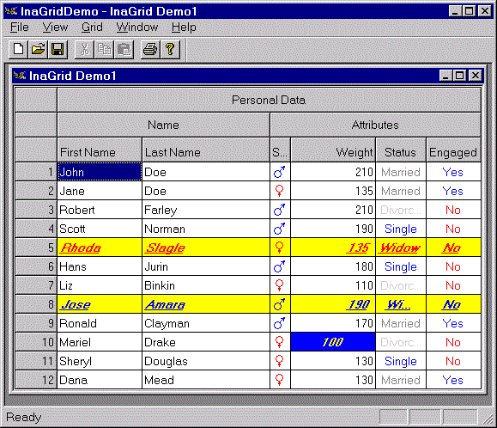Screen dimensions: 497x428
Task: Click the Paste toolbar icon
Action: (x=124, y=50)
